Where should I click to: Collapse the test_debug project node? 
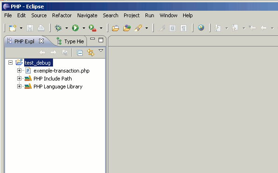click(11, 63)
